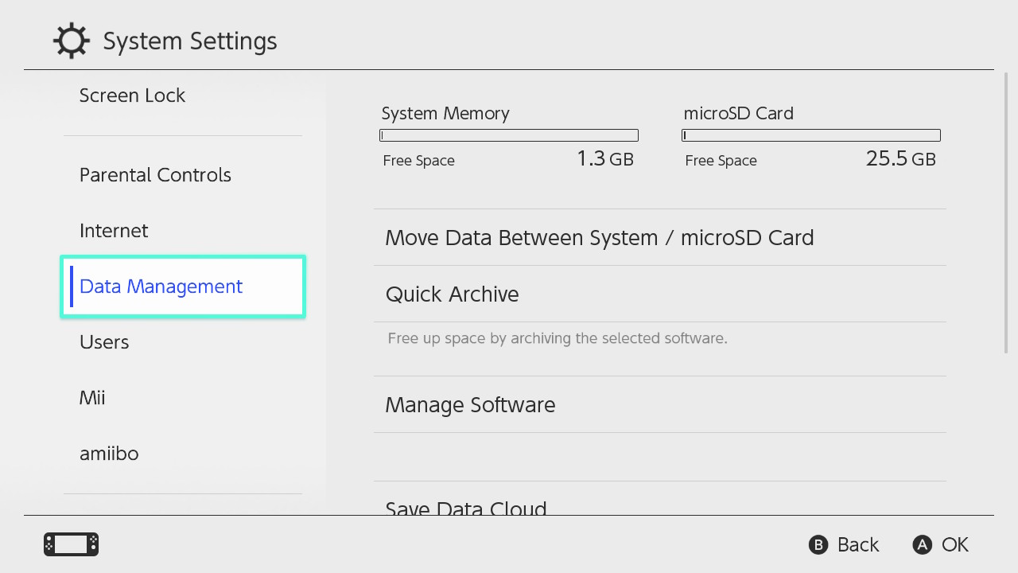Screen dimensions: 1018x573
Task: Open the Screen Lock settings
Action: [132, 95]
